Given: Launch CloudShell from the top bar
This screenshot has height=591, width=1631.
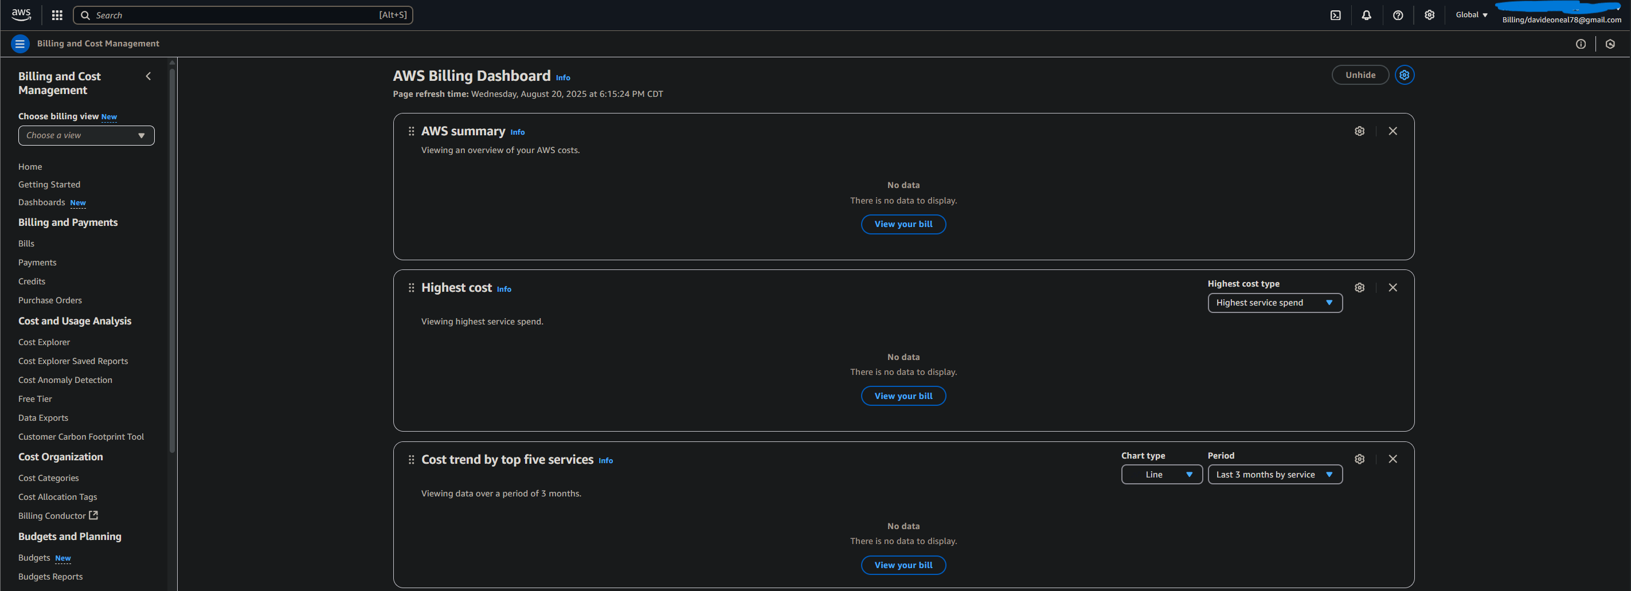Looking at the screenshot, I should (x=1335, y=15).
